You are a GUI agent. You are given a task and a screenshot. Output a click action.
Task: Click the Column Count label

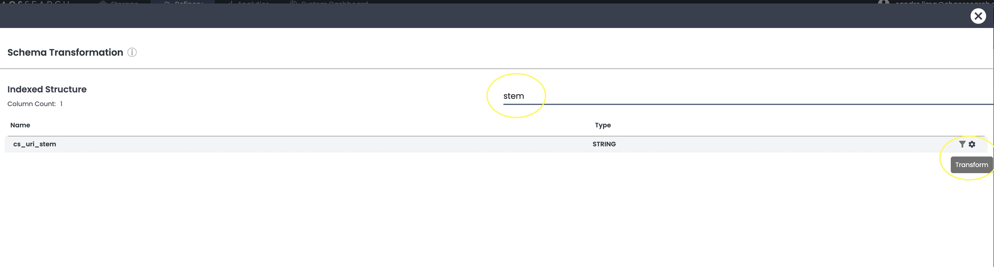pyautogui.click(x=31, y=104)
